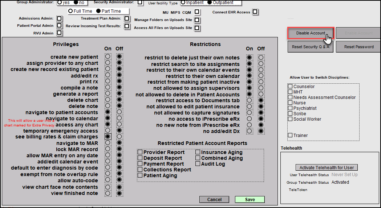This screenshot has height=208, width=381.
Task: Save the user privilege settings
Action: click(x=250, y=199)
